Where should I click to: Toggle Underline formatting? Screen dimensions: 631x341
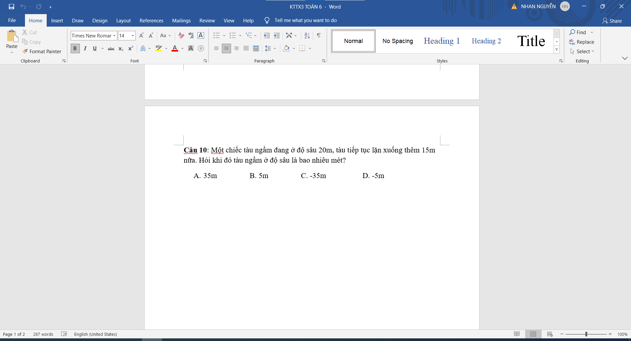click(95, 48)
